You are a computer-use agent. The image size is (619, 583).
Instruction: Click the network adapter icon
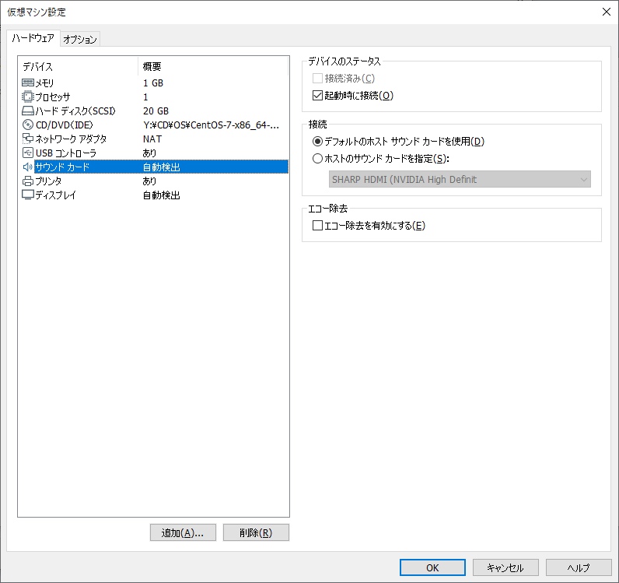[28, 139]
